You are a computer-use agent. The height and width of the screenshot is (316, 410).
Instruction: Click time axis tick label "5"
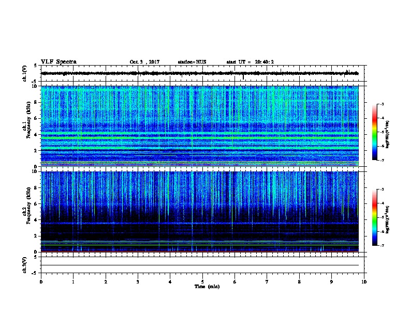click(x=202, y=281)
